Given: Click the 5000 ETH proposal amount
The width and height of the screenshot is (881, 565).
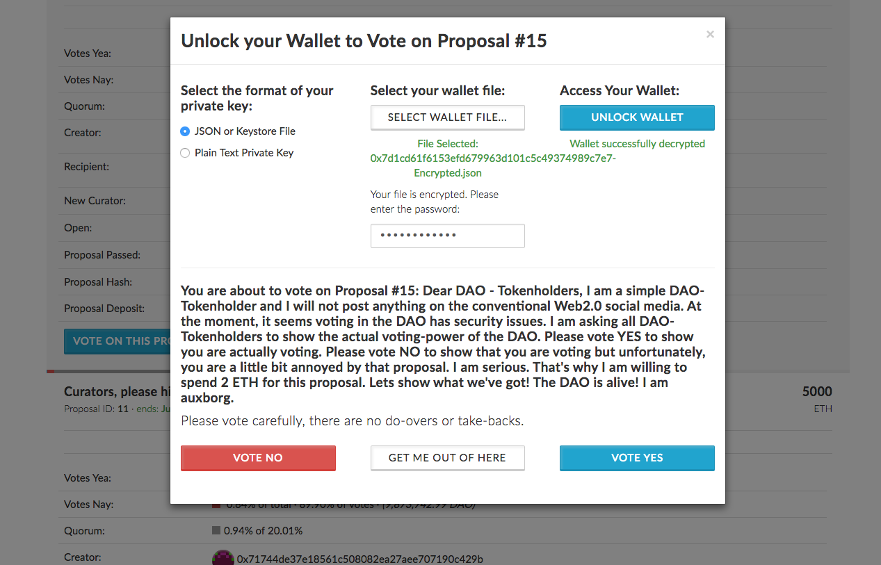Looking at the screenshot, I should point(817,399).
